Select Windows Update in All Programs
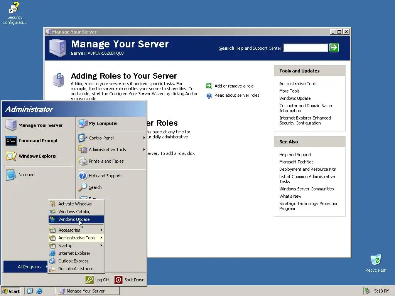The height and width of the screenshot is (296, 395). pyautogui.click(x=76, y=219)
